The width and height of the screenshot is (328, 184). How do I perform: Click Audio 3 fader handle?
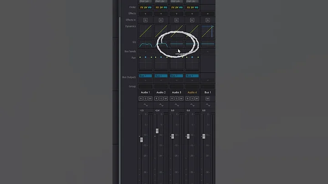pyautogui.click(x=173, y=136)
